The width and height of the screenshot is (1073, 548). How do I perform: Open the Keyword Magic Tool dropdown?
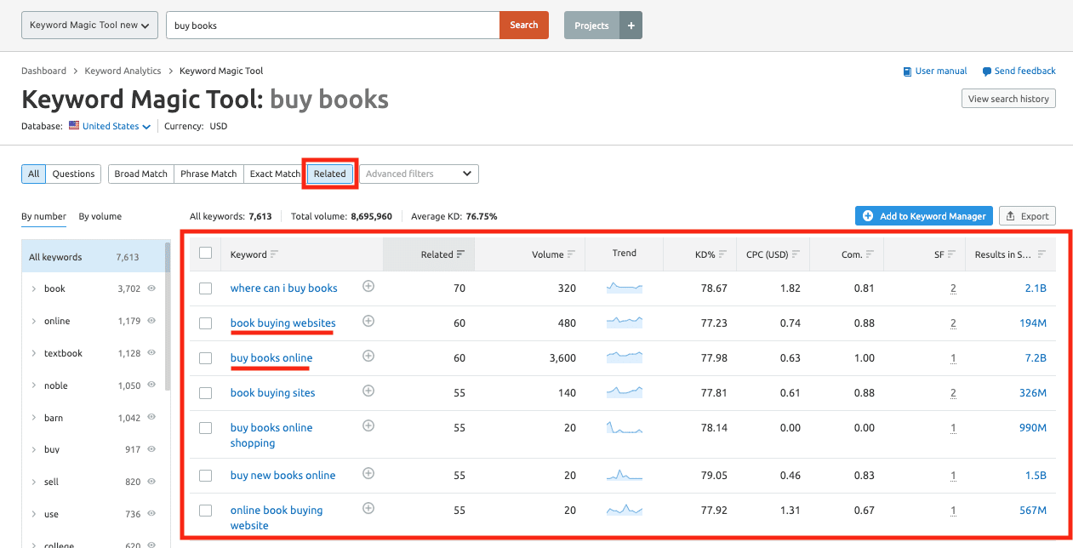coord(89,26)
